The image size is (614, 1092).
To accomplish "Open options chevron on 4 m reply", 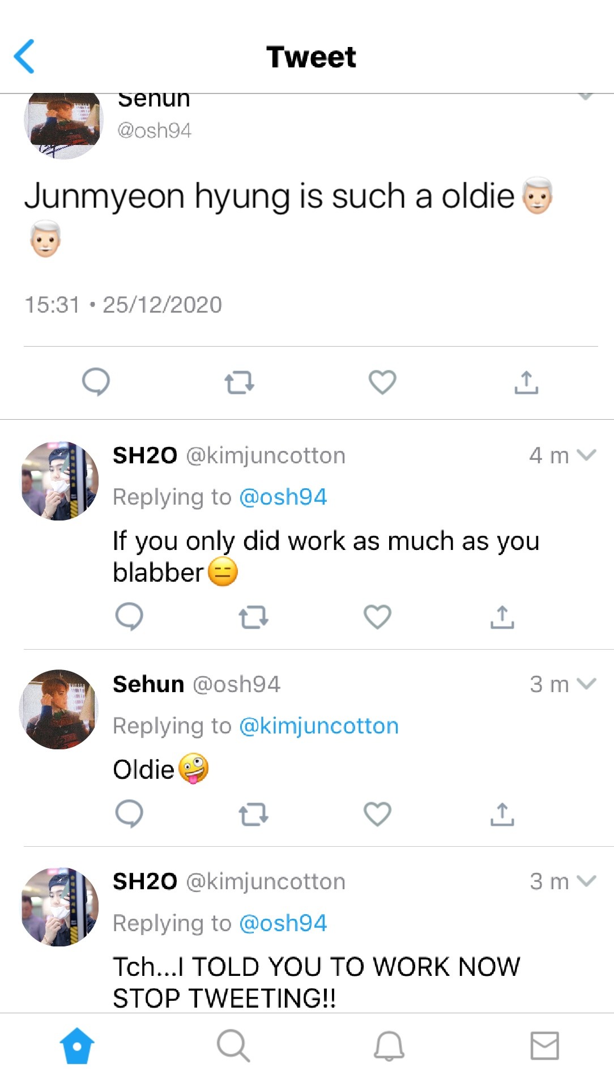I will [x=586, y=455].
